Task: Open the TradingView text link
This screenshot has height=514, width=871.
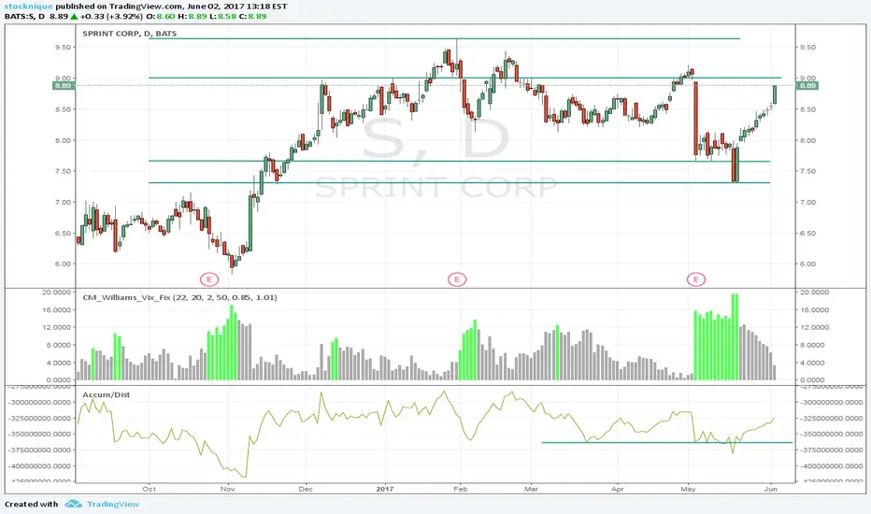Action: click(113, 504)
